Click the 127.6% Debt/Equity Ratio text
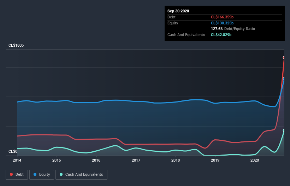 tap(233, 29)
